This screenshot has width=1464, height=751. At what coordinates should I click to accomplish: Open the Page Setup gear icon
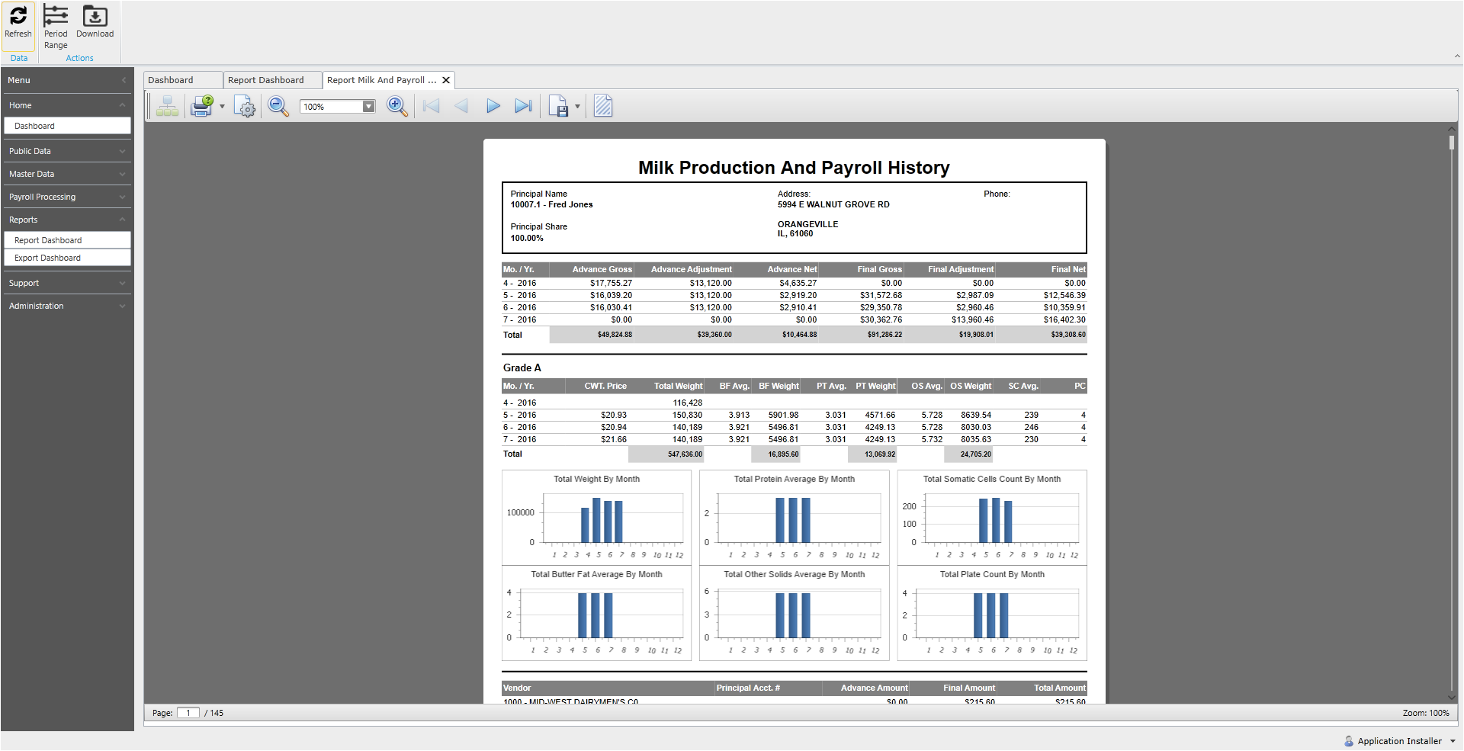(x=245, y=106)
